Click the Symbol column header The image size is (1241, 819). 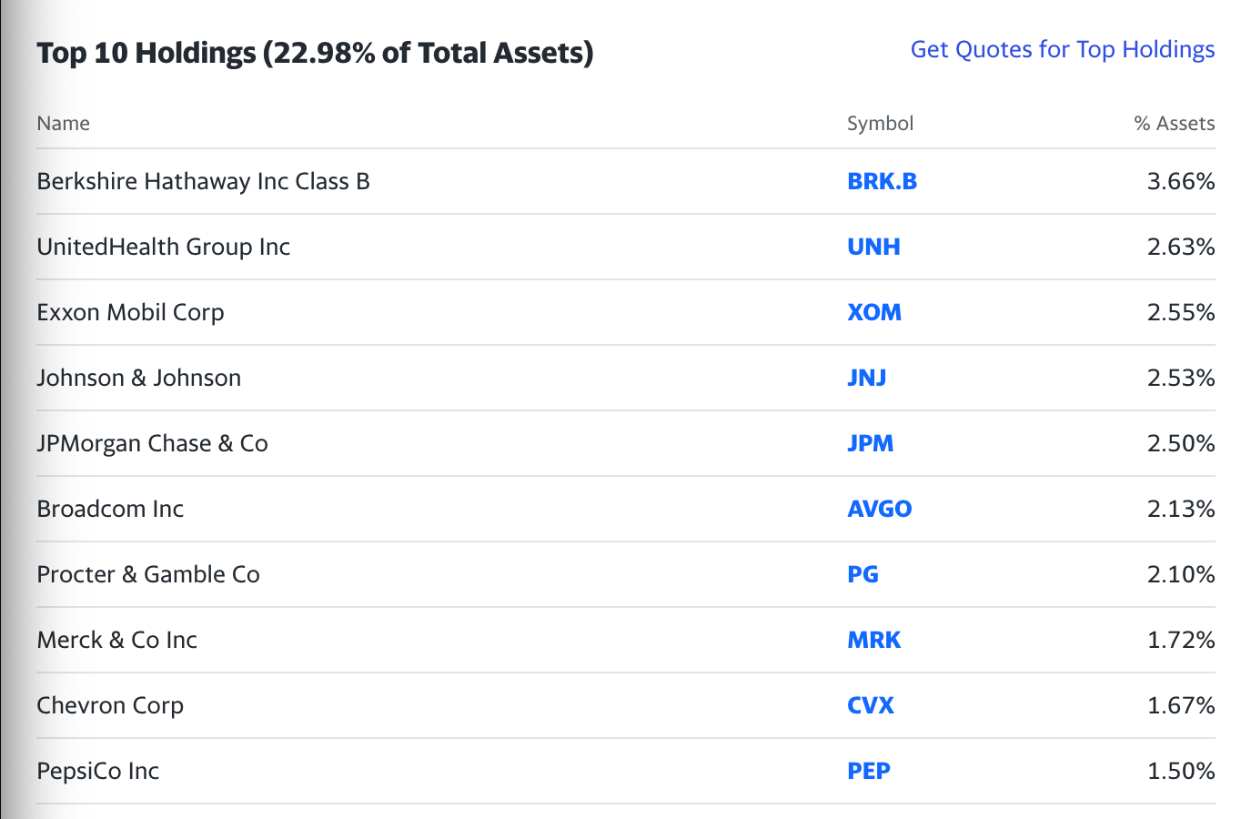pyautogui.click(x=880, y=124)
